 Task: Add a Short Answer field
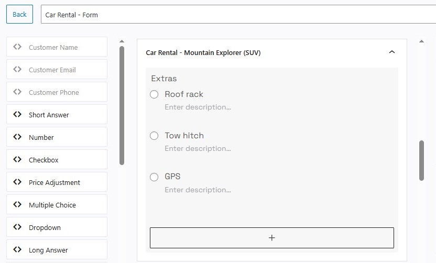point(57,114)
